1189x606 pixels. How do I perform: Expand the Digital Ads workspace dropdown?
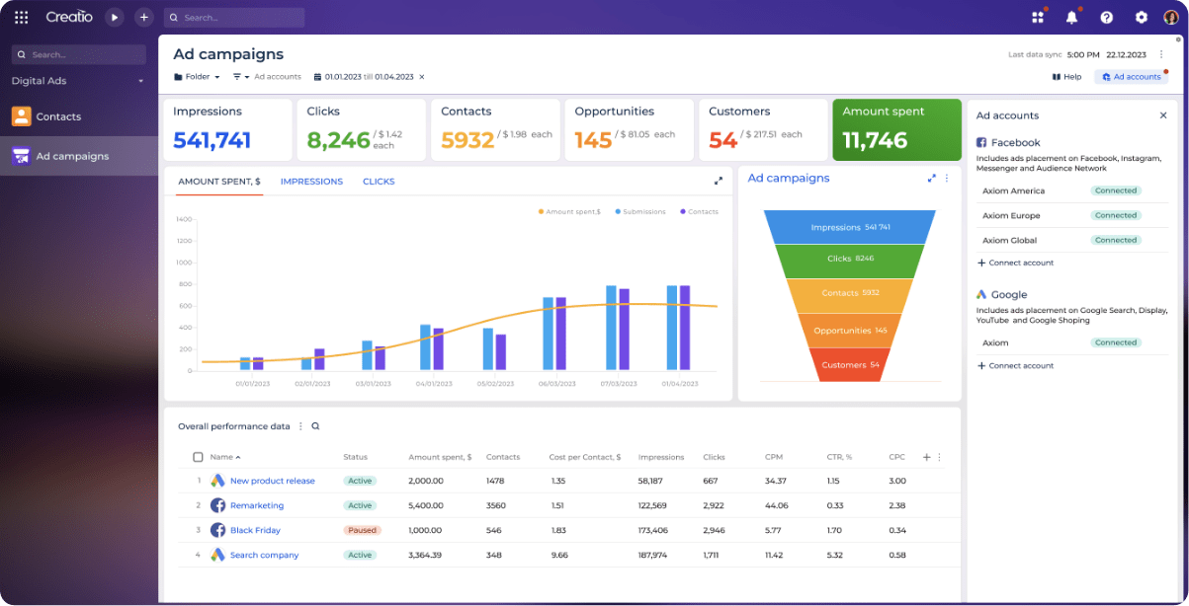(140, 81)
